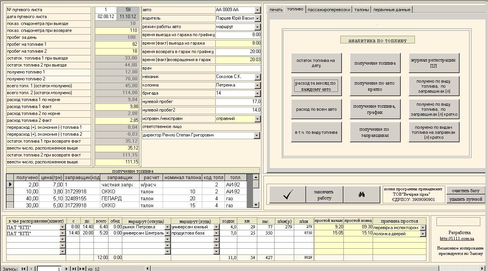This screenshot has width=488, height=271.
Task: Click получено по виду топлива, по заправщиках (л) button
Action: 434,86
